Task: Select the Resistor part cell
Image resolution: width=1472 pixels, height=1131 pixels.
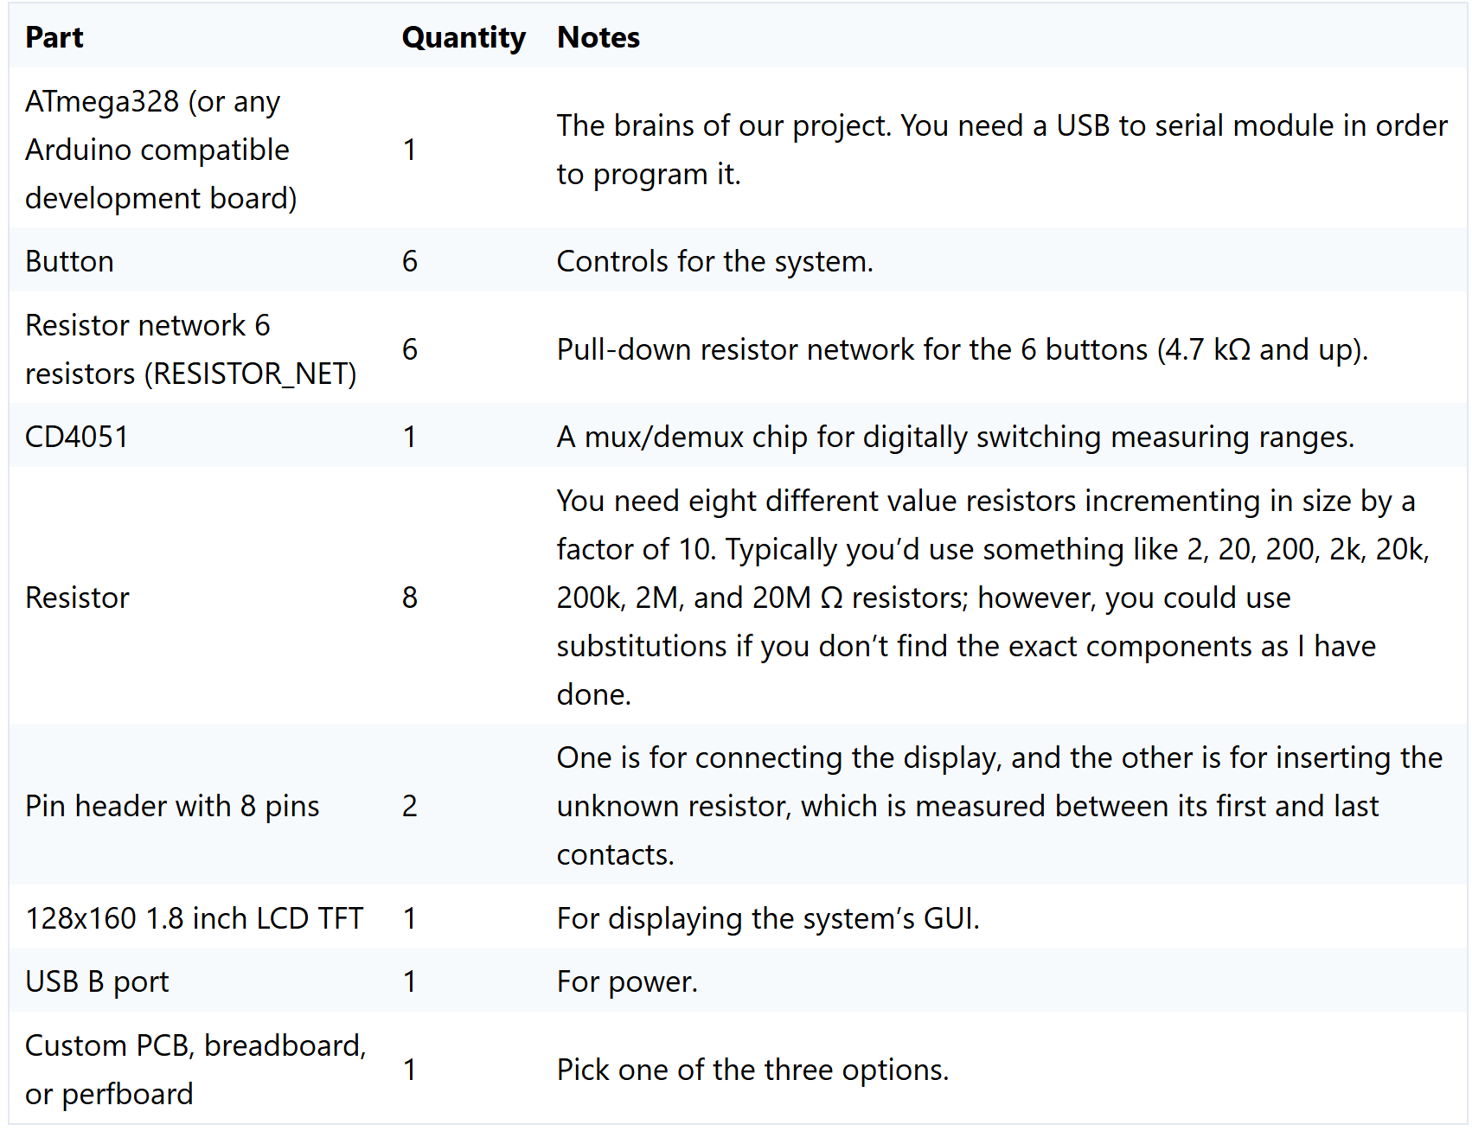Action: click(x=77, y=597)
